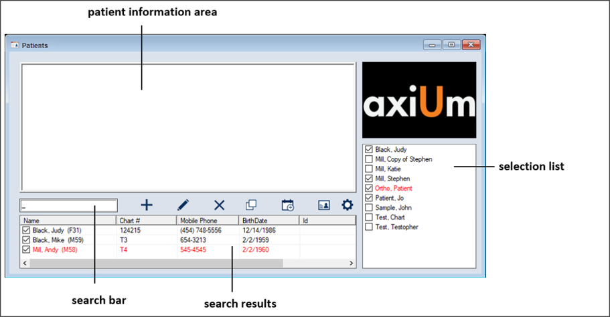The width and height of the screenshot is (610, 317).
Task: Focus the patient search bar field
Action: [x=68, y=205]
